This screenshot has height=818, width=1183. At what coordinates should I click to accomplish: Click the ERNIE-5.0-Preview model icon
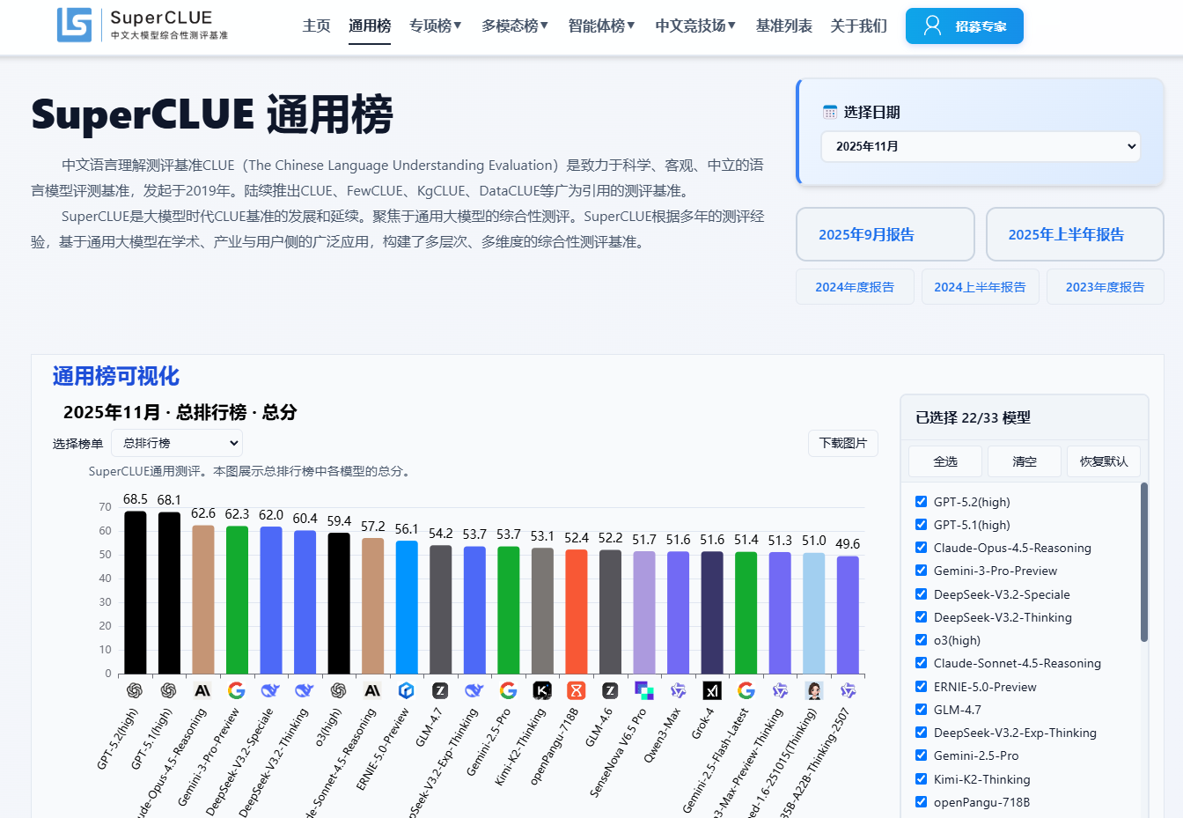point(406,691)
